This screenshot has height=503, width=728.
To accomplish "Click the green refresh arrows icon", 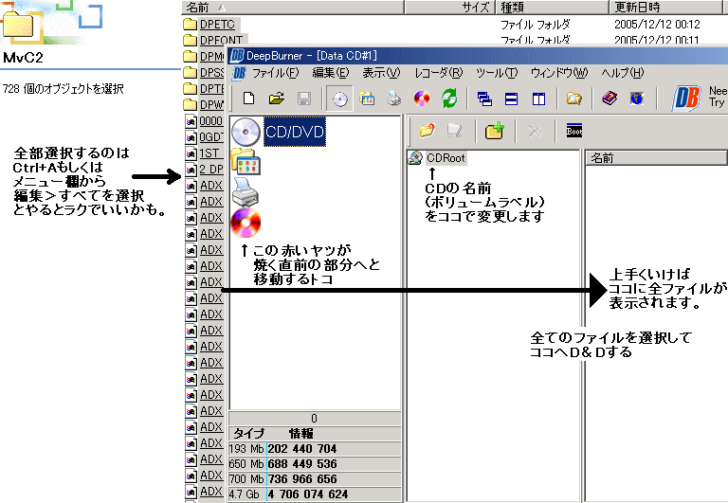I will pyautogui.click(x=449, y=99).
